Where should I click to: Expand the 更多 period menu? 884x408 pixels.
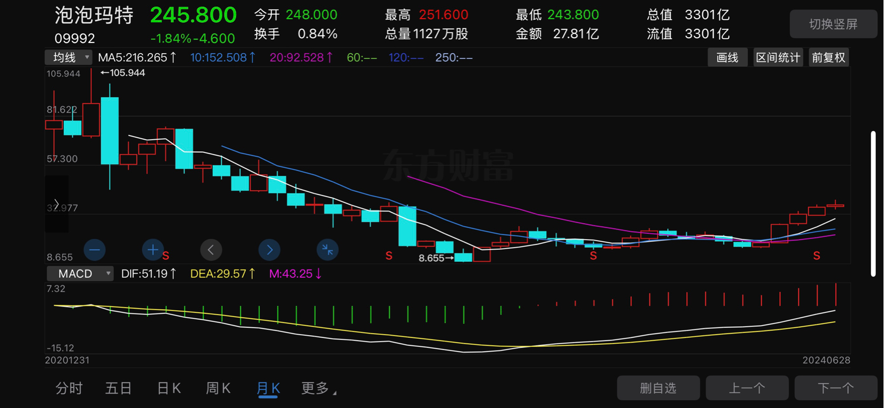pyautogui.click(x=319, y=388)
